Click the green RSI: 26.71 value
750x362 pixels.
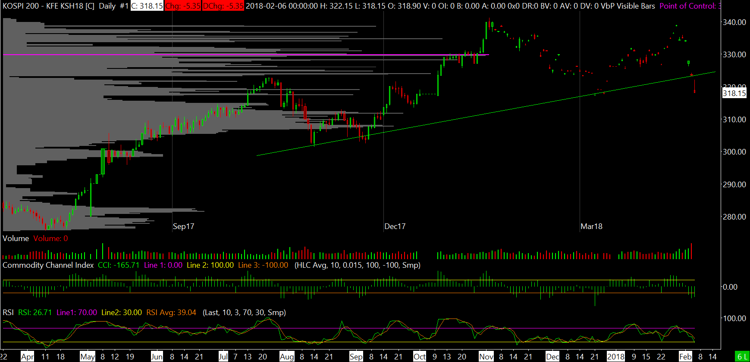[35, 312]
